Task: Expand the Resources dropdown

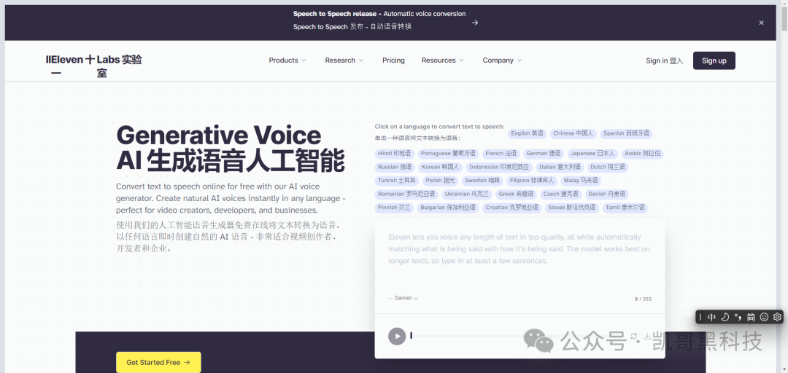Action: [x=443, y=60]
